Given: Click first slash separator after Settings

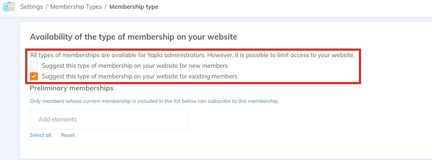Looking at the screenshot, I should pos(47,7).
